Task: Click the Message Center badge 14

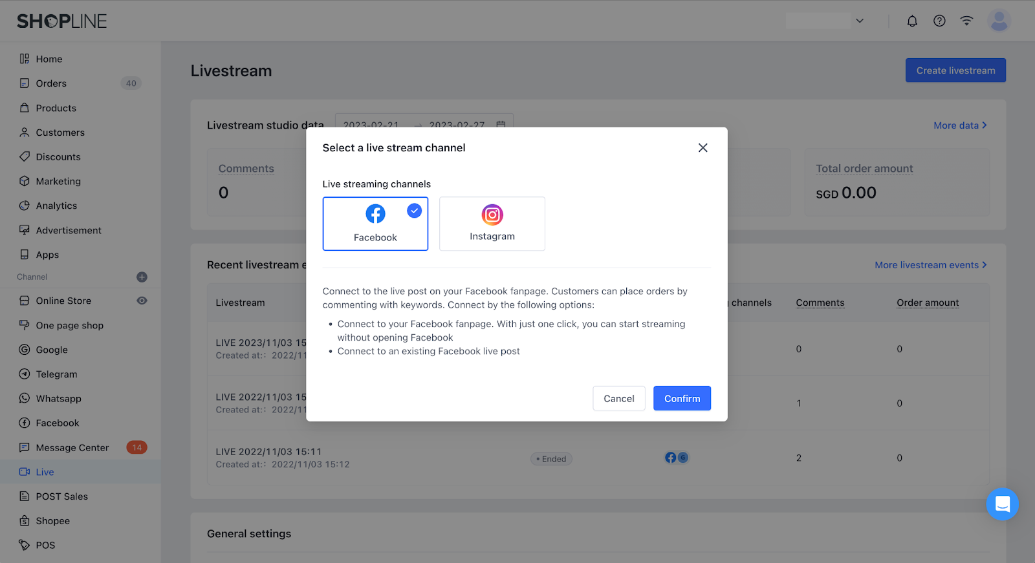Action: [137, 447]
